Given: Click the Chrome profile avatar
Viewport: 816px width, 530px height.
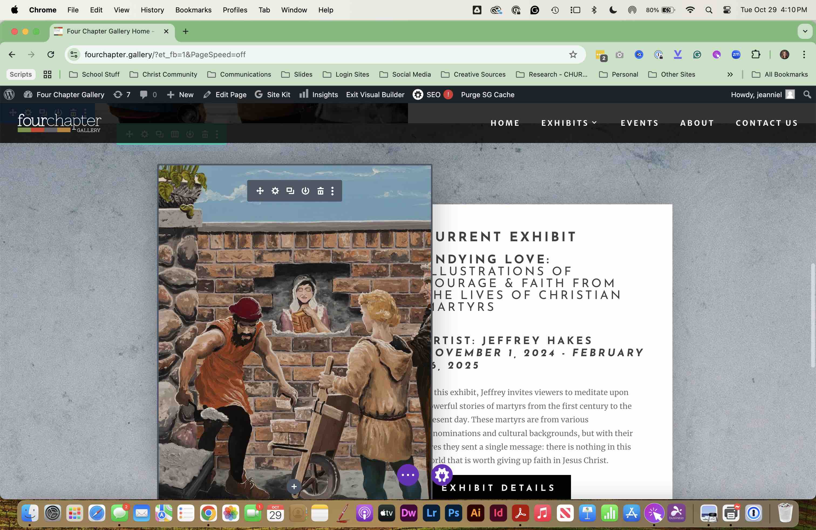Looking at the screenshot, I should 784,55.
